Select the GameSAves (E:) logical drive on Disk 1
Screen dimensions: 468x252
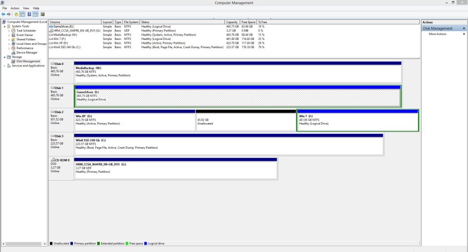coord(238,96)
